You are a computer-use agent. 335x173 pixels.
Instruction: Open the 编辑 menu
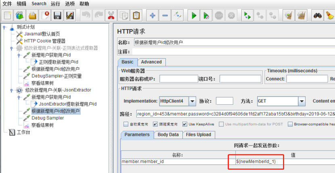tap(21, 4)
